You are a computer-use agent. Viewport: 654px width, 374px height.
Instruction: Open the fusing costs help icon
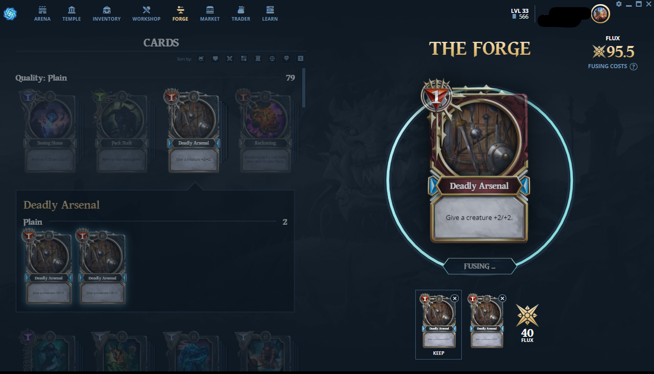pos(634,67)
